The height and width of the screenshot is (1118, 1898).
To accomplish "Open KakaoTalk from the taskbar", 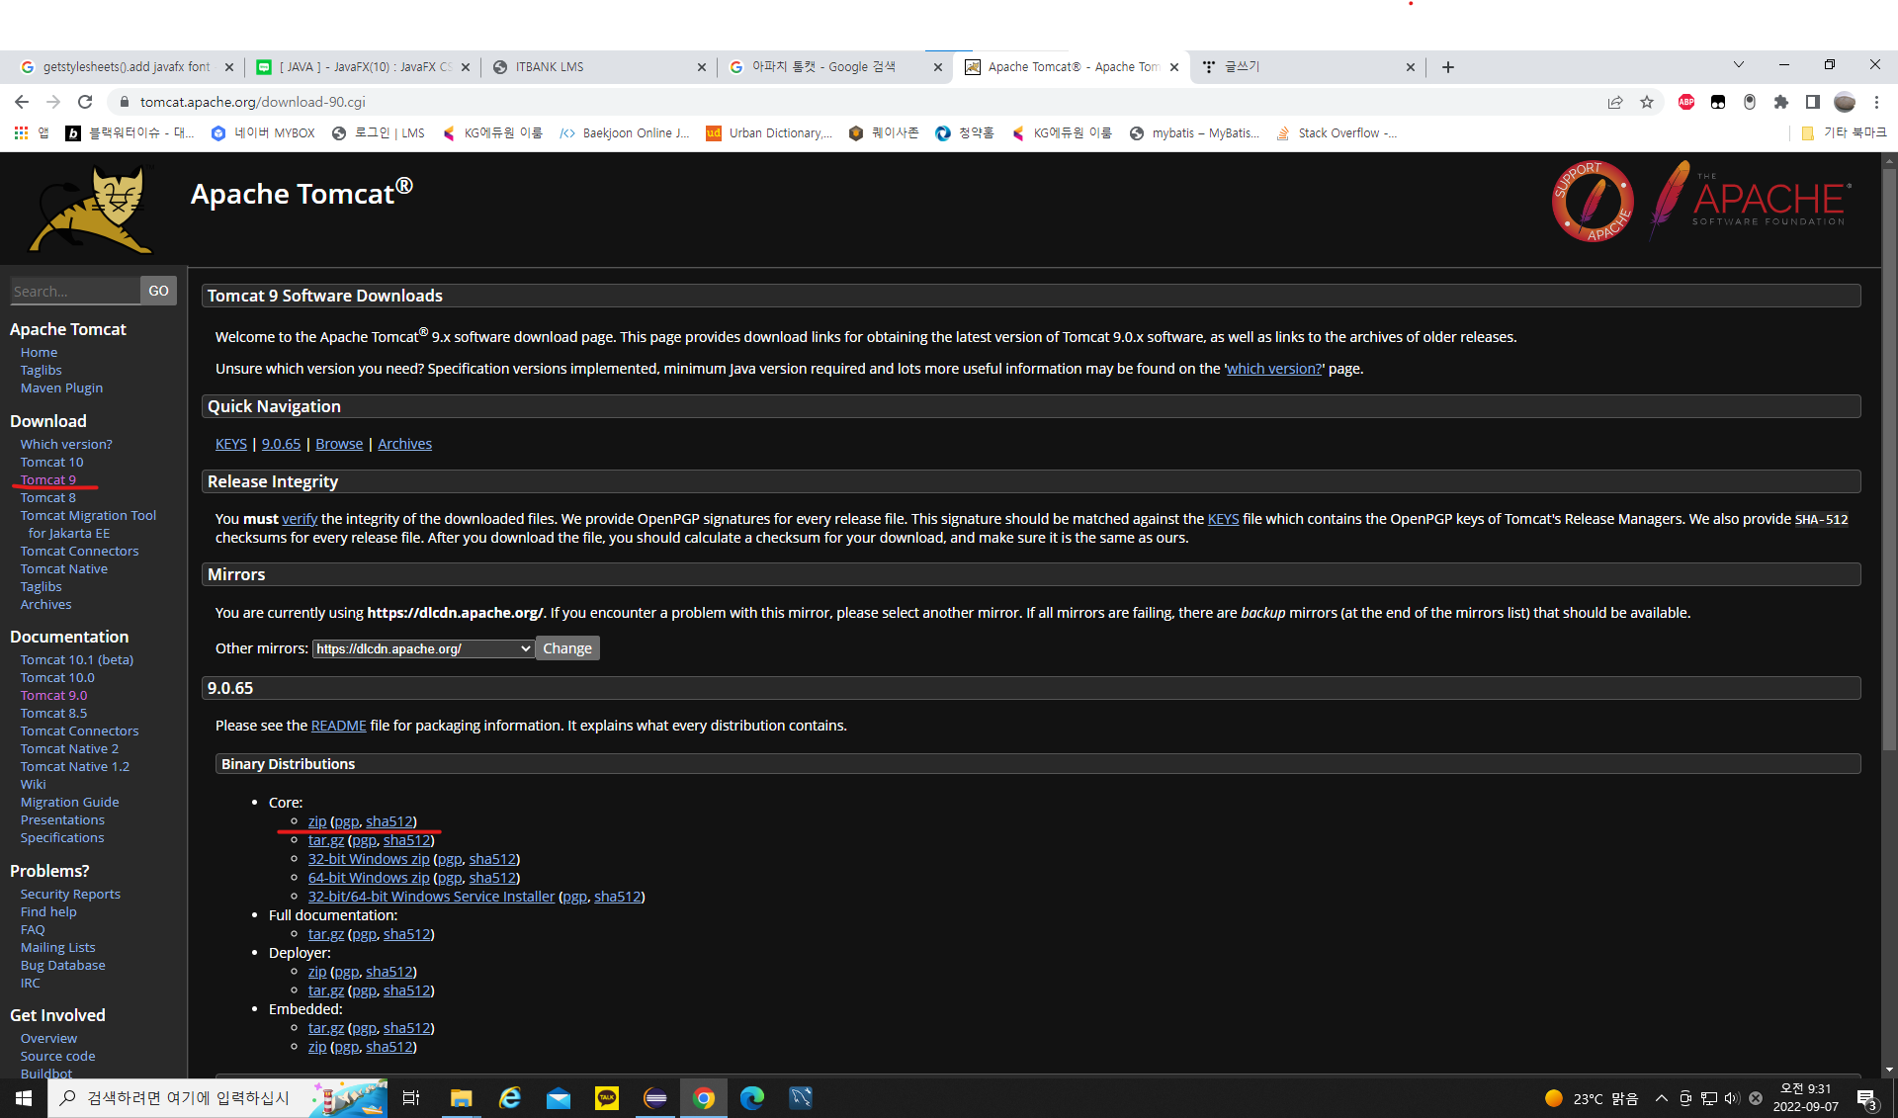I will coord(606,1098).
